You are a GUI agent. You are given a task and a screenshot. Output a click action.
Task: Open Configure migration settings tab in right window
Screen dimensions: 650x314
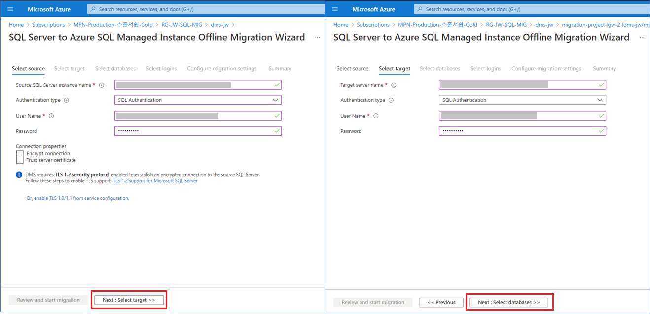(x=546, y=69)
